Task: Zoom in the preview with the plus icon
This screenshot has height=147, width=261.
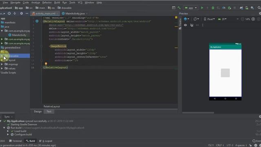Action: pos(253,19)
